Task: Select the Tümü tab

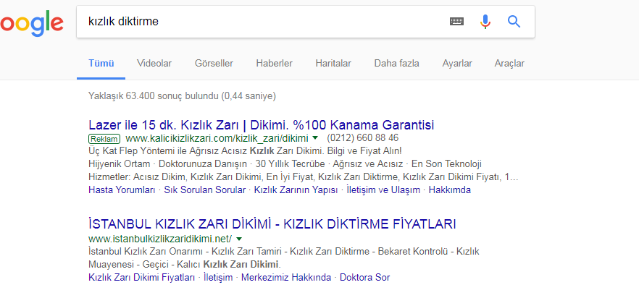Action: point(101,64)
